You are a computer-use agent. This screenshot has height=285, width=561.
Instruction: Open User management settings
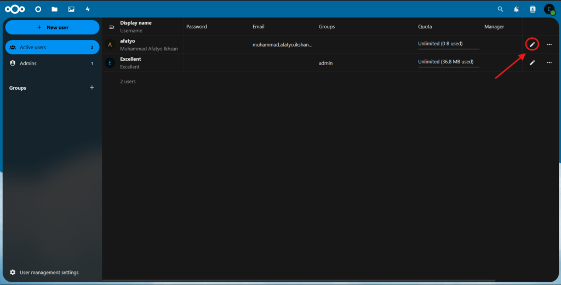coord(49,272)
